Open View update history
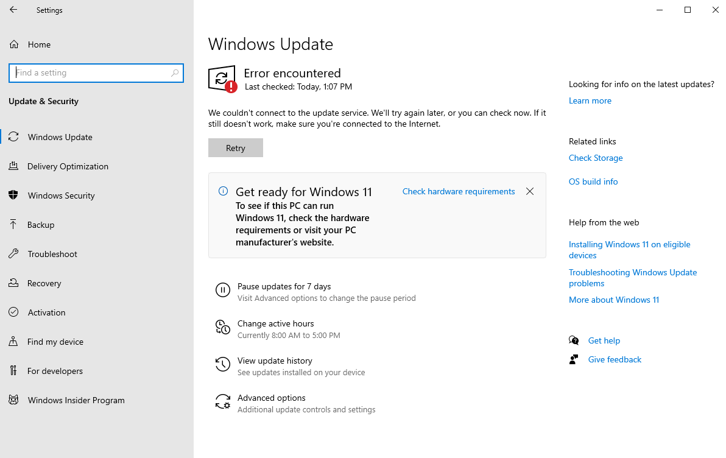 (275, 361)
